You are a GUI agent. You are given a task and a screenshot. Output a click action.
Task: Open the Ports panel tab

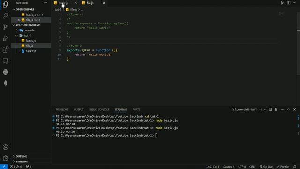point(136,109)
